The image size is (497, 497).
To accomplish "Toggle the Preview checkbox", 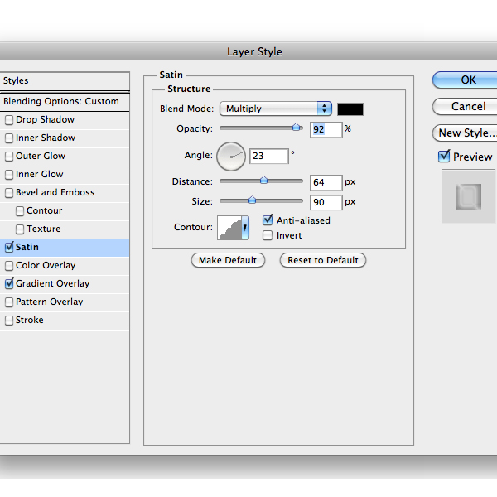I will coord(444,157).
